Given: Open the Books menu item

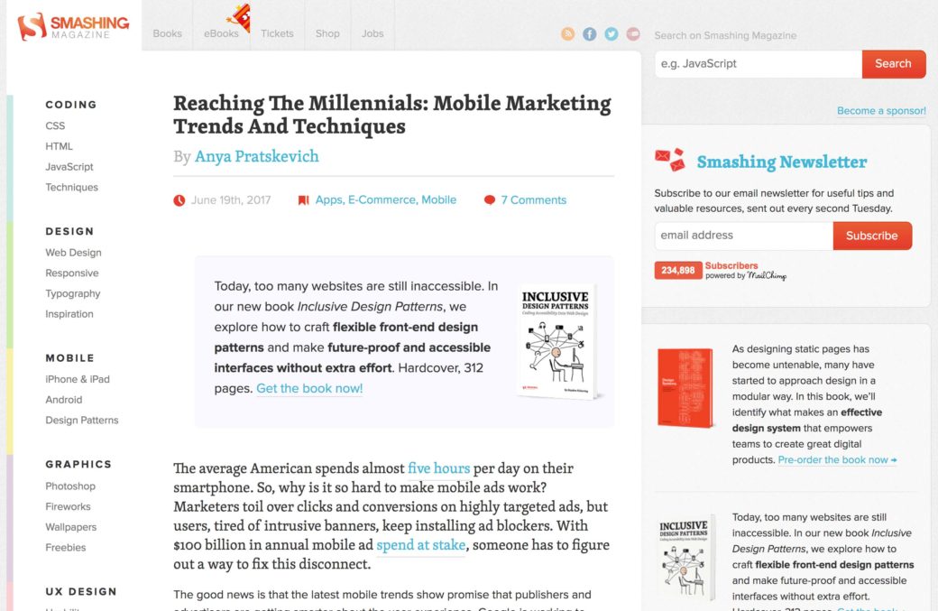Looking at the screenshot, I should click(x=167, y=33).
